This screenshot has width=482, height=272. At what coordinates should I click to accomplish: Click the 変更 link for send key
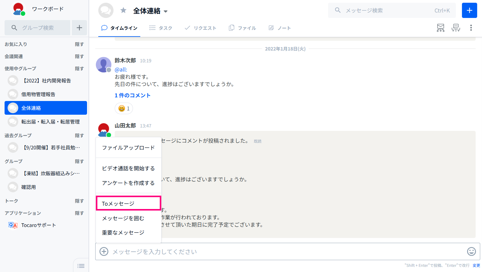click(476, 265)
